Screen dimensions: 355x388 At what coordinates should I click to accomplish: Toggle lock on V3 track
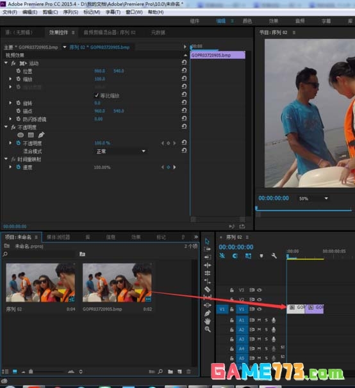tap(232, 290)
